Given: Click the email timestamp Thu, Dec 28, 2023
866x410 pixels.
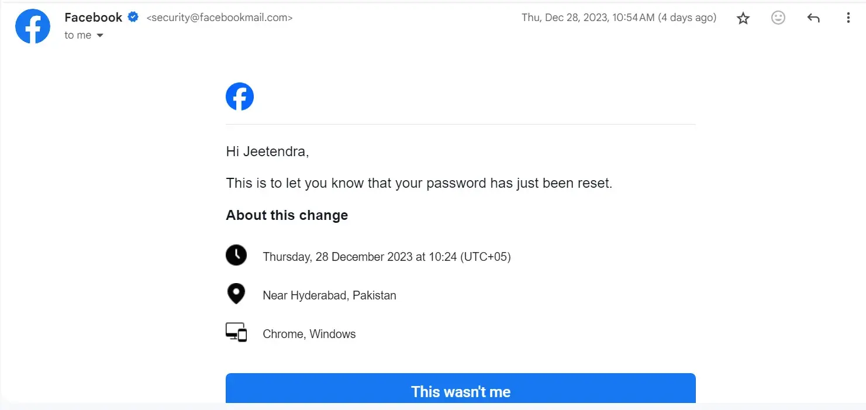Looking at the screenshot, I should tap(619, 18).
